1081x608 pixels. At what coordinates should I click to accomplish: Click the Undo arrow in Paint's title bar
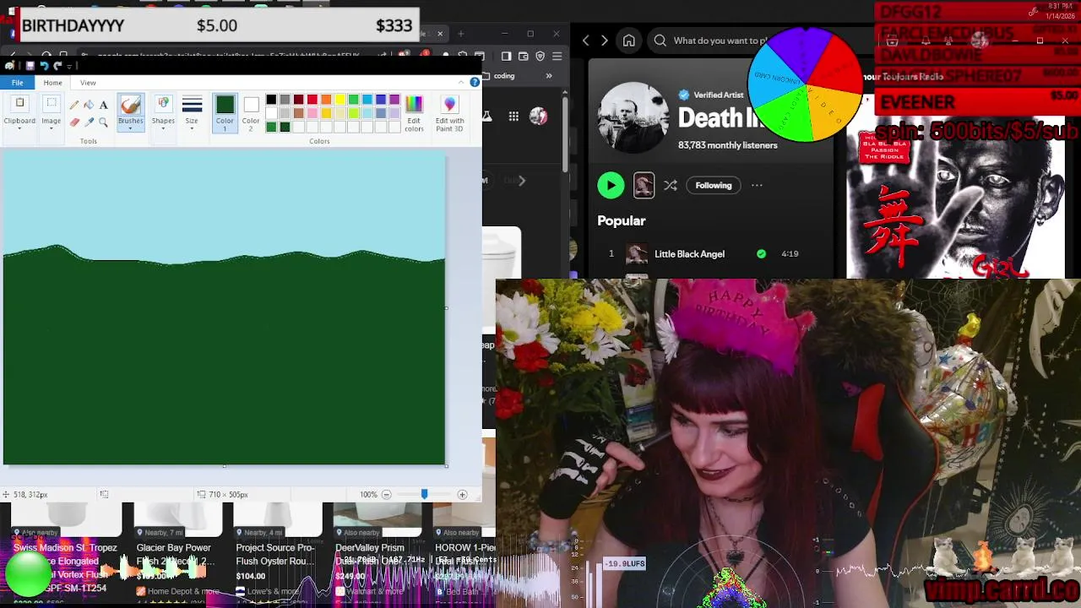tap(44, 66)
